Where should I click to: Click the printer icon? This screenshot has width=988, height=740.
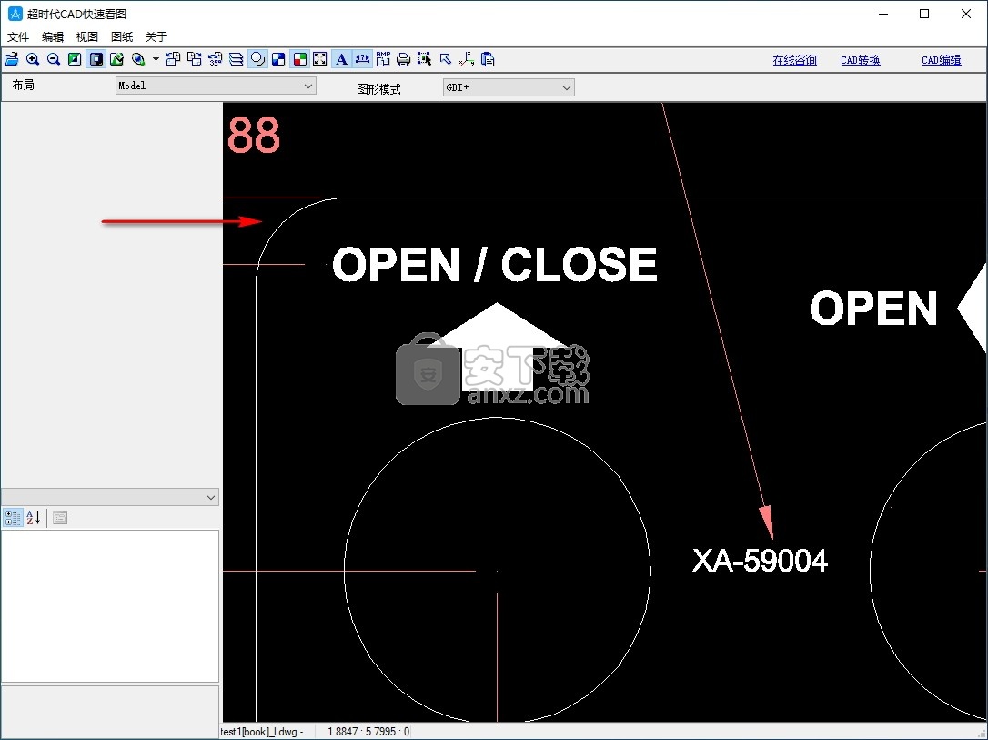[x=403, y=59]
